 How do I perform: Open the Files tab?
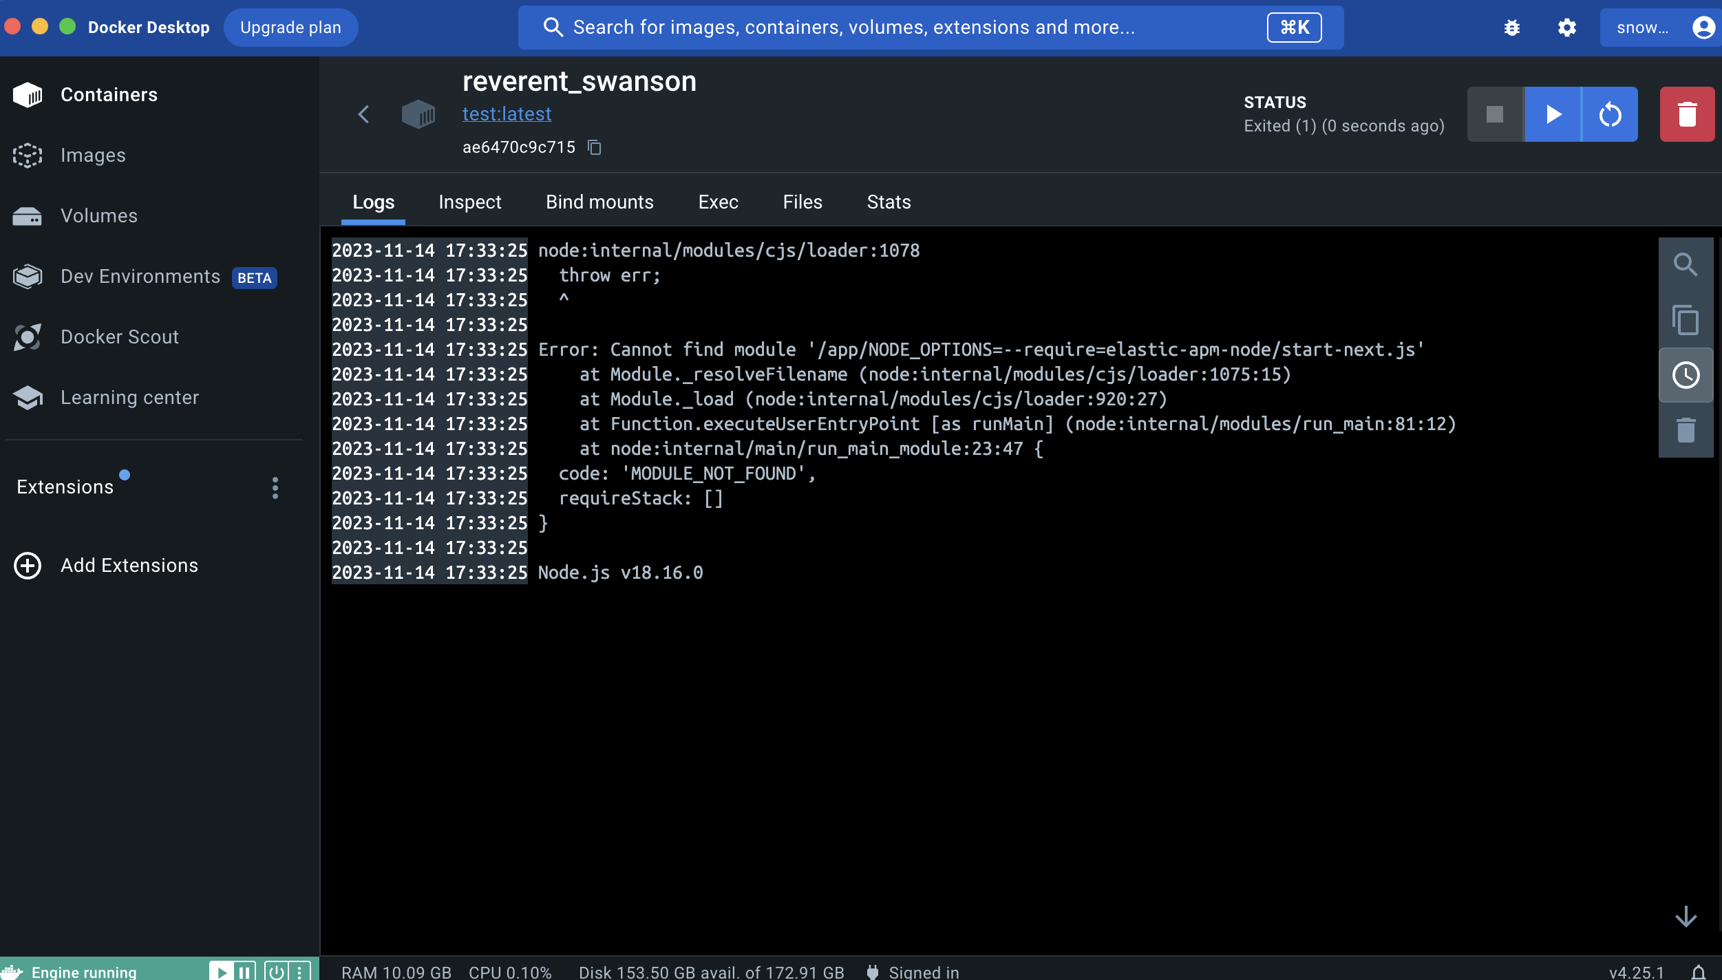pyautogui.click(x=802, y=202)
